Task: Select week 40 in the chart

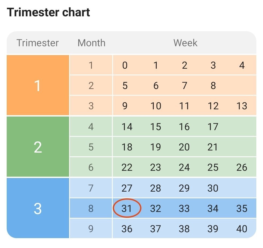Action: (242, 229)
